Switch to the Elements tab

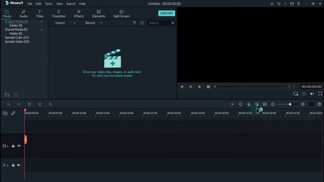tap(99, 14)
